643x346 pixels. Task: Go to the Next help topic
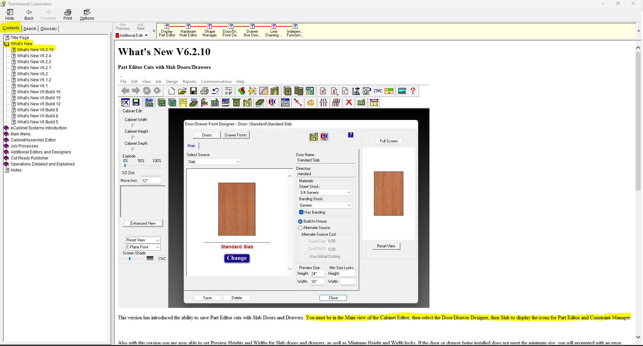pyautogui.click(x=141, y=26)
